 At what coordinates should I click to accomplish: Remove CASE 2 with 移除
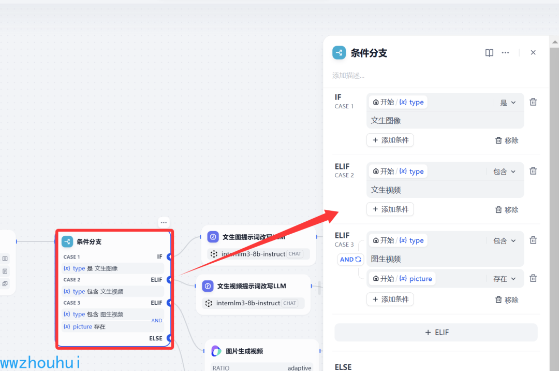pos(507,210)
